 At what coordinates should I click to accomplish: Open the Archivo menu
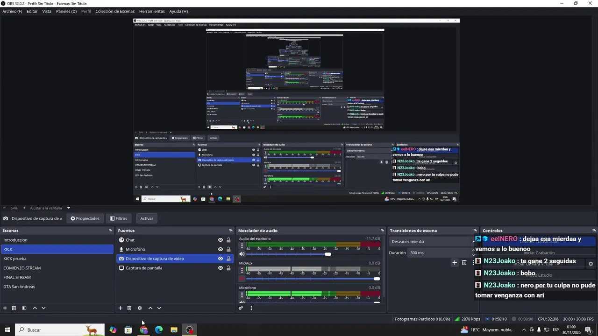12,11
